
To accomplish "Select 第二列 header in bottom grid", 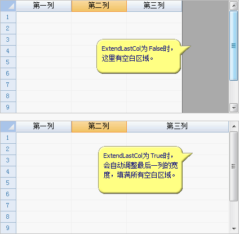I will coord(99,126).
